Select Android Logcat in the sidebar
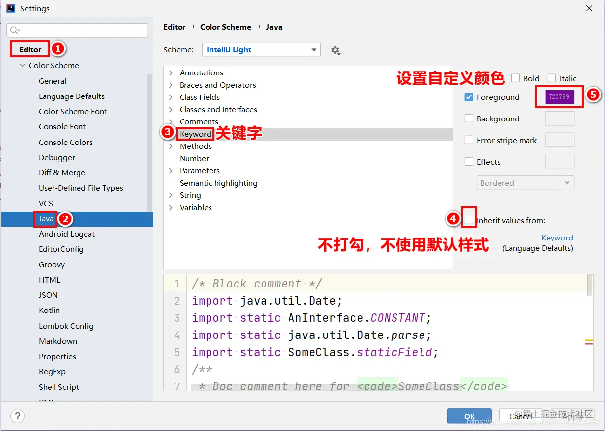The height and width of the screenshot is (431, 605). tap(67, 234)
